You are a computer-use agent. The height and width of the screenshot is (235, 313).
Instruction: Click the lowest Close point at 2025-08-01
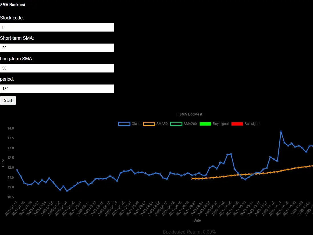[67, 191]
